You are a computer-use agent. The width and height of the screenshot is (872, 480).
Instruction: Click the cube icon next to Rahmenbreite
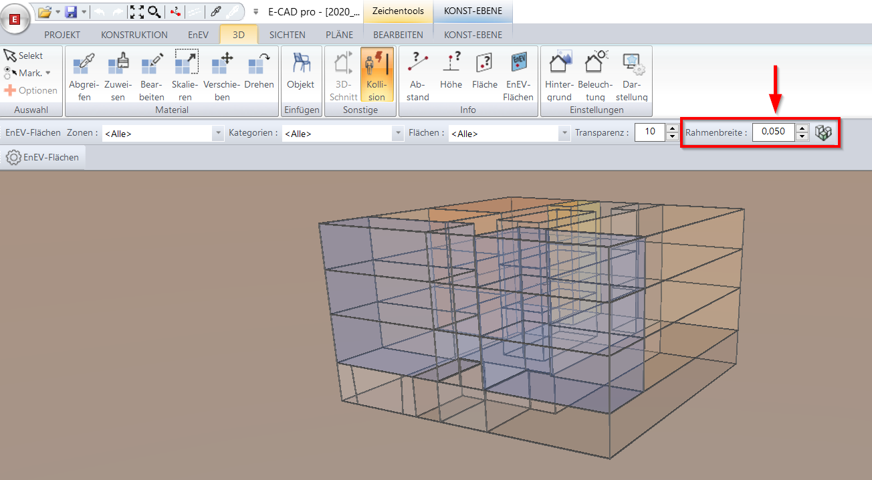click(x=825, y=132)
